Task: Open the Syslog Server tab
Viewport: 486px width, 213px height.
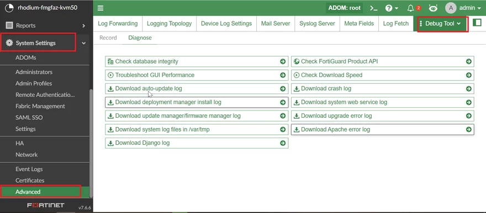Action: 317,24
